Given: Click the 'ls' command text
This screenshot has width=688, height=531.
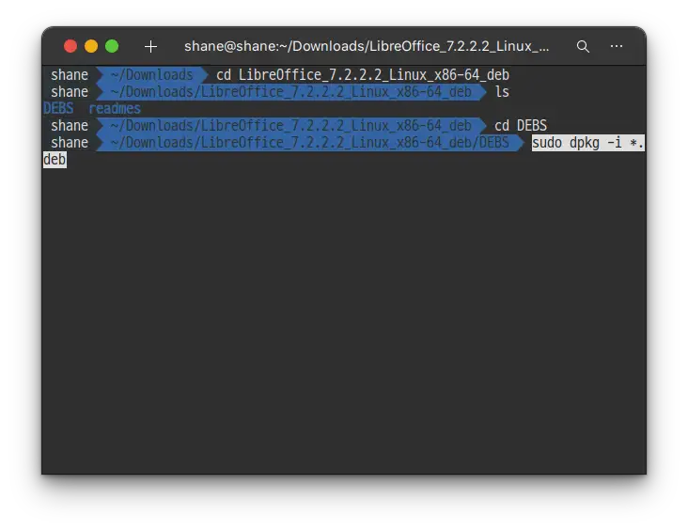Looking at the screenshot, I should point(502,92).
